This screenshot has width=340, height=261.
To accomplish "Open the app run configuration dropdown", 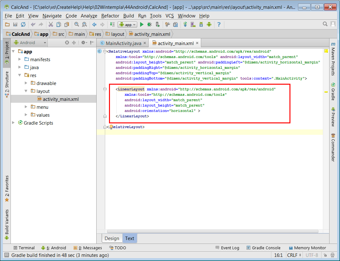I will pos(127,24).
